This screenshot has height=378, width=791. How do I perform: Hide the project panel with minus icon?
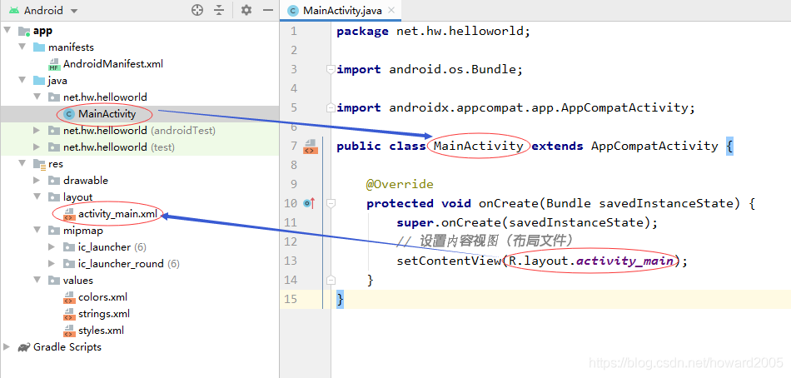(x=268, y=10)
